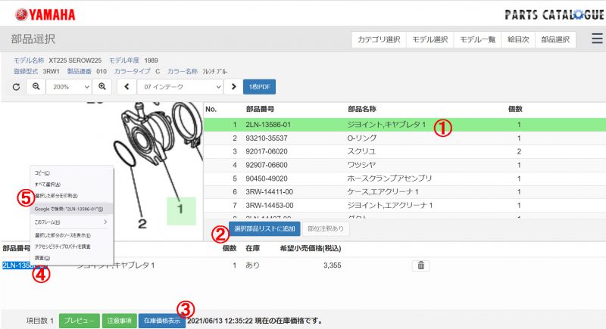
Task: Click the zoom in magnifier icon
Action: click(x=102, y=87)
